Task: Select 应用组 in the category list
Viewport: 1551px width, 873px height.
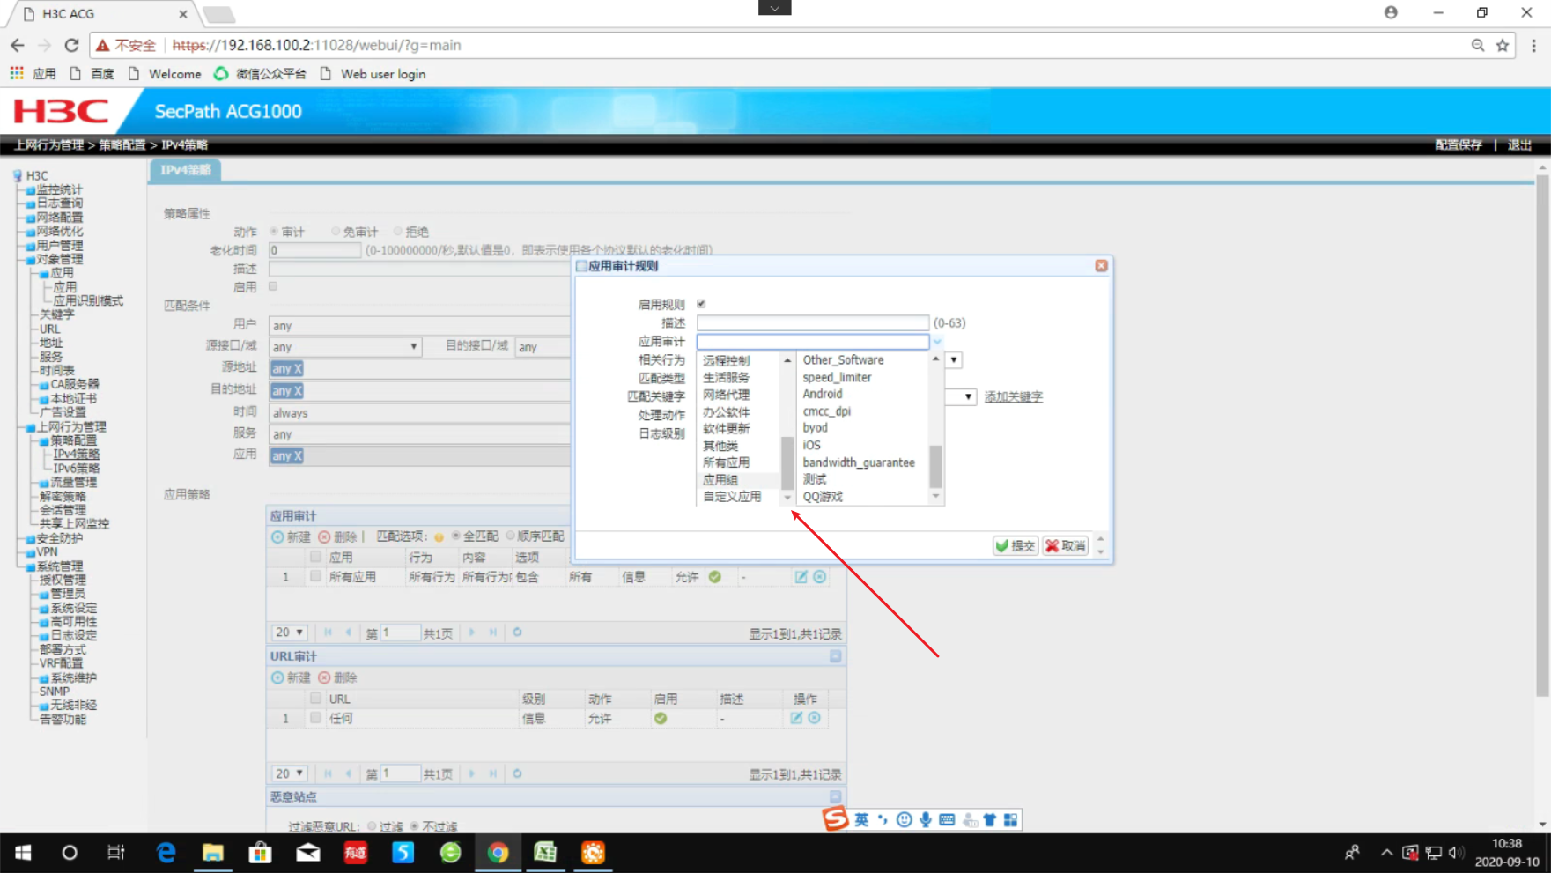Action: (x=720, y=480)
